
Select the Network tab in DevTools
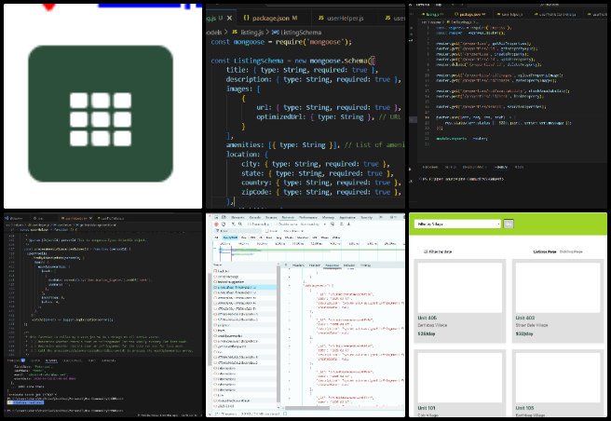[x=288, y=218]
